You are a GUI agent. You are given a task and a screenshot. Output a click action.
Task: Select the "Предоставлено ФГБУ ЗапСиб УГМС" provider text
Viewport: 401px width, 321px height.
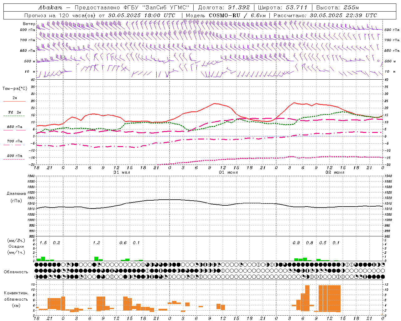[x=132, y=8]
